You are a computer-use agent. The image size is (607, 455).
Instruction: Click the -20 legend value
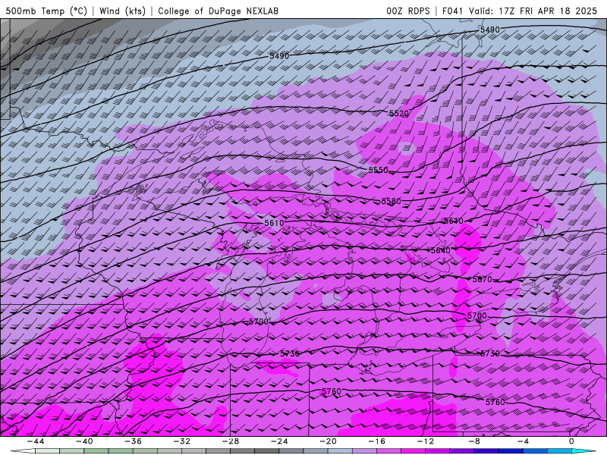328,441
